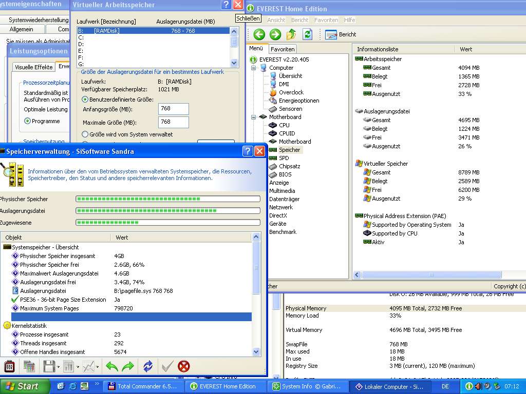Click help question mark in Virtueller Arbeitsspeicher title
This screenshot has height=394, width=526.
(x=226, y=4)
